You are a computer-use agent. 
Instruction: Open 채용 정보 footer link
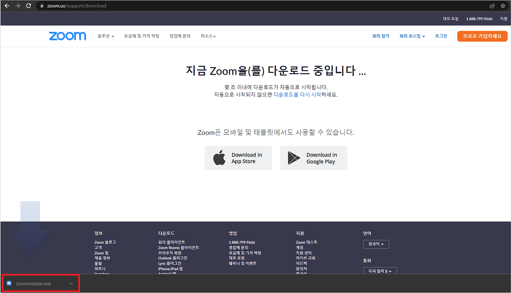[x=102, y=258]
